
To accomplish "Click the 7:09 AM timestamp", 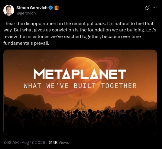I will [11, 142].
